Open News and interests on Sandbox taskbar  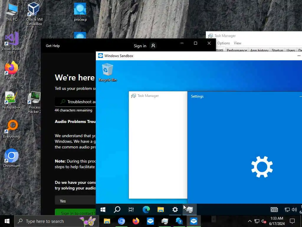pos(274,210)
